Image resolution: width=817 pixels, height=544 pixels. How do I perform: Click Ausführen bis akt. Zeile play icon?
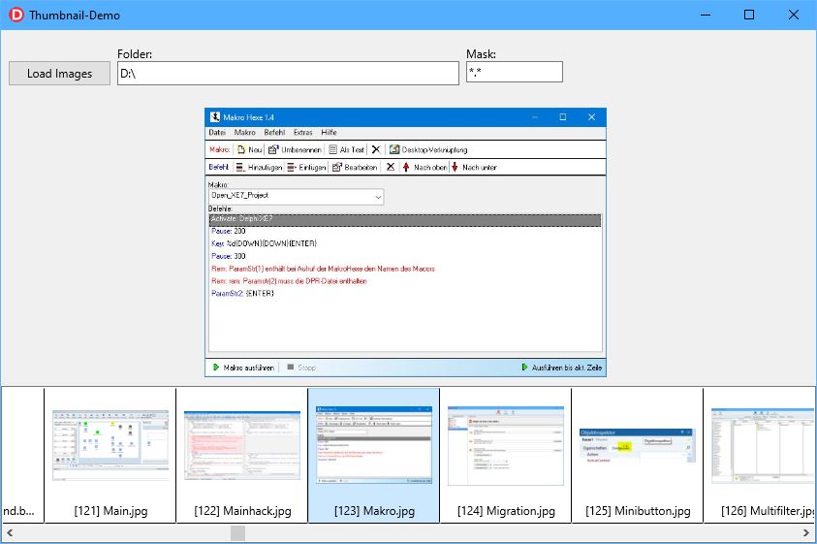524,368
